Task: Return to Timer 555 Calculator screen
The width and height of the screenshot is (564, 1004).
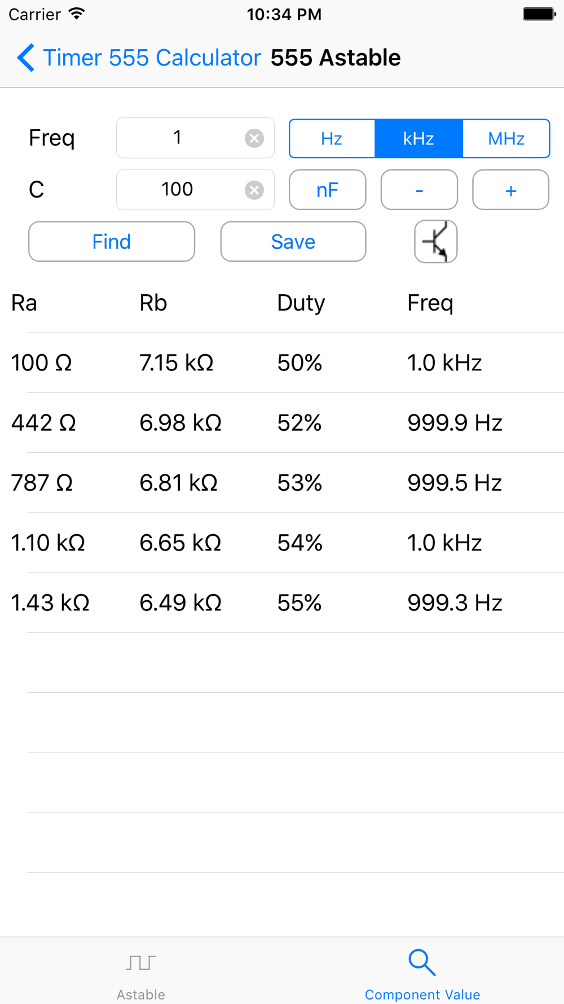Action: pyautogui.click(x=152, y=58)
